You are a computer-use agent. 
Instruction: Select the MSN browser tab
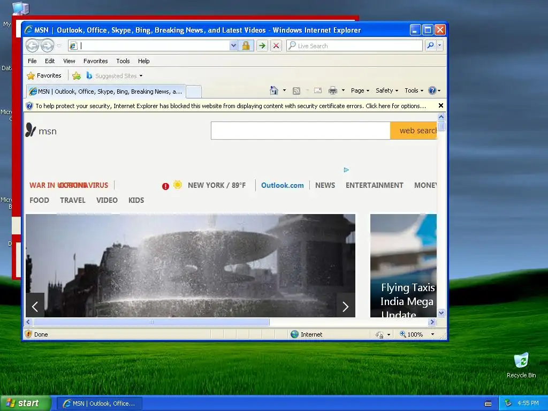pyautogui.click(x=106, y=92)
